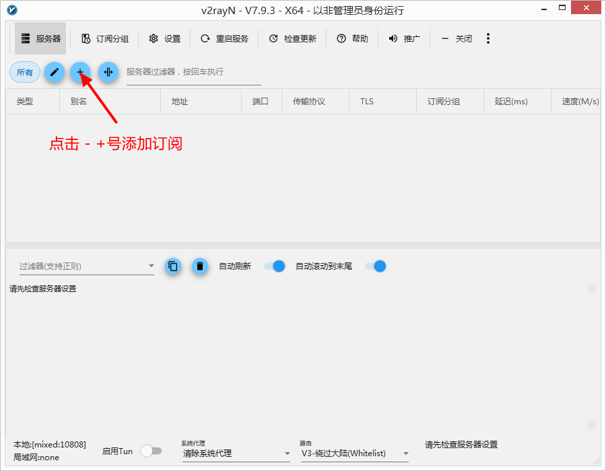Click the window resize grip
The image size is (606, 471).
(x=596, y=462)
